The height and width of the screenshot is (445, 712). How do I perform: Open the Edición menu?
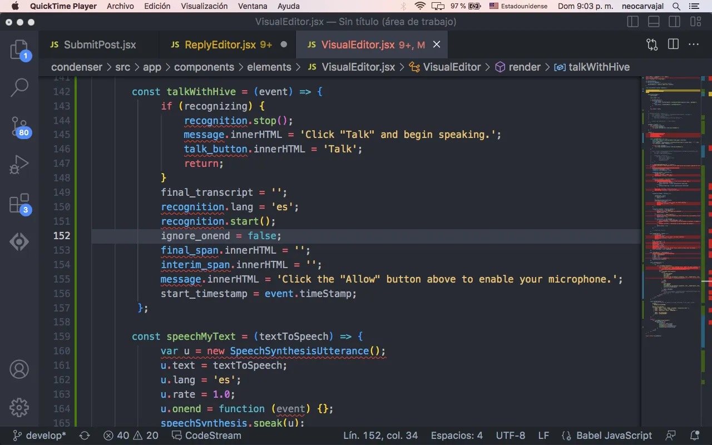[x=157, y=6]
